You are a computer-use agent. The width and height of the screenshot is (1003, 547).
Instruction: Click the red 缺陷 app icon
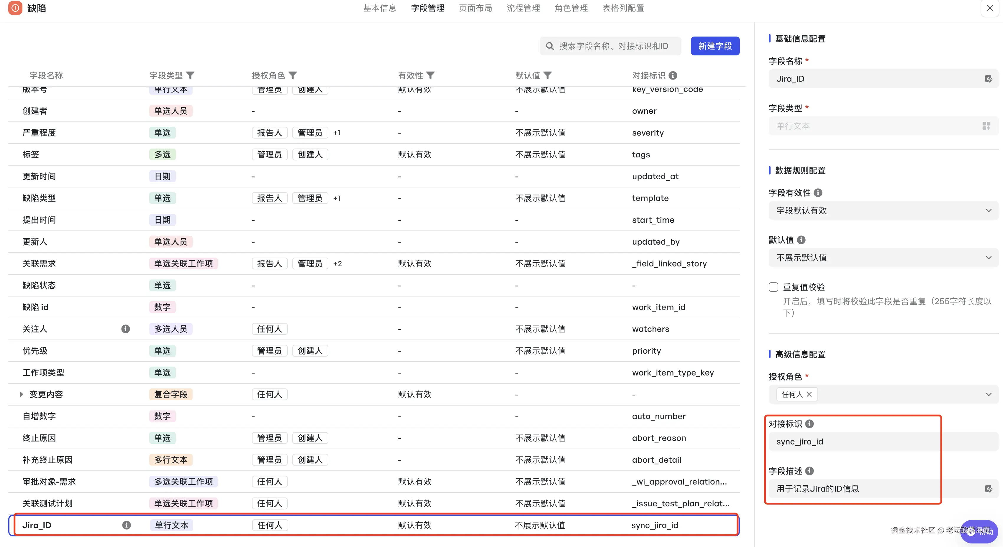click(15, 8)
